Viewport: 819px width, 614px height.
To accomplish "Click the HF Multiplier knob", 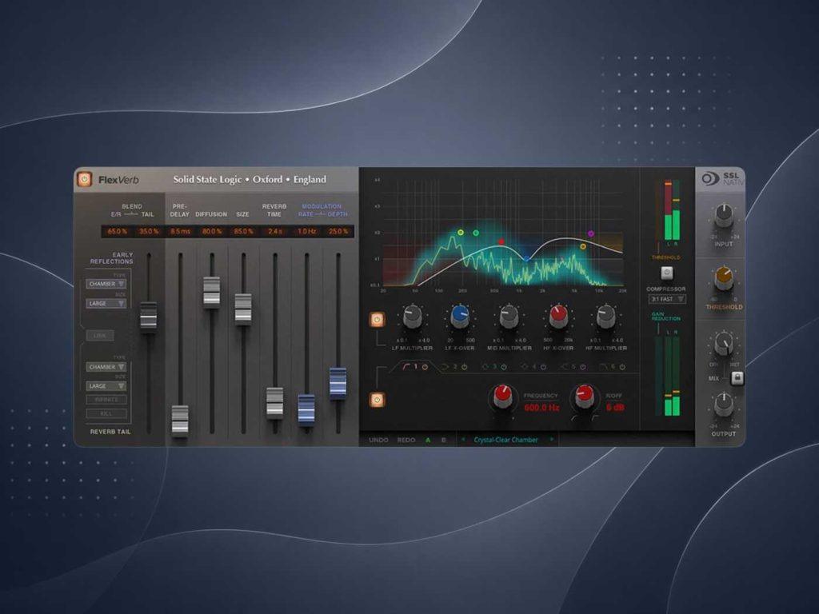I will coord(606,317).
